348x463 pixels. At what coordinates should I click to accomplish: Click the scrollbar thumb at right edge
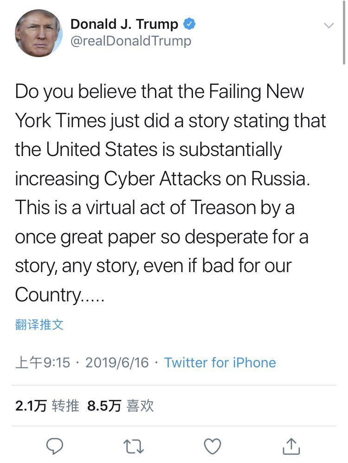point(344,33)
